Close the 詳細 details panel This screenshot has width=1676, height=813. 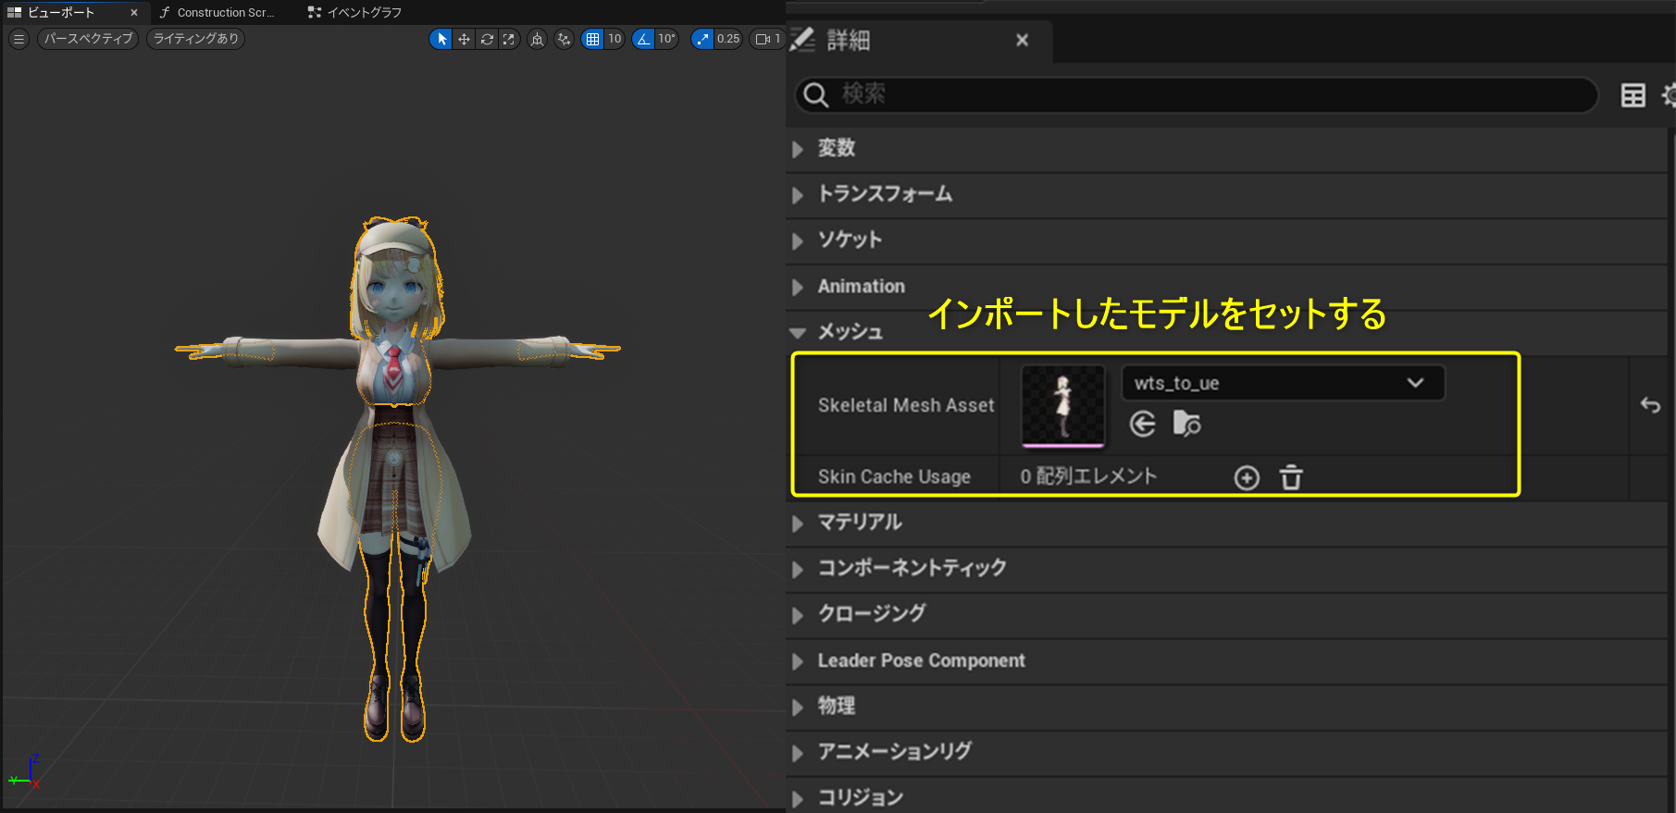1022,40
